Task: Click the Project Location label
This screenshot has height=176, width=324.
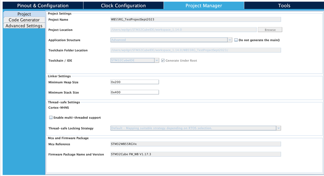Action: [60, 30]
